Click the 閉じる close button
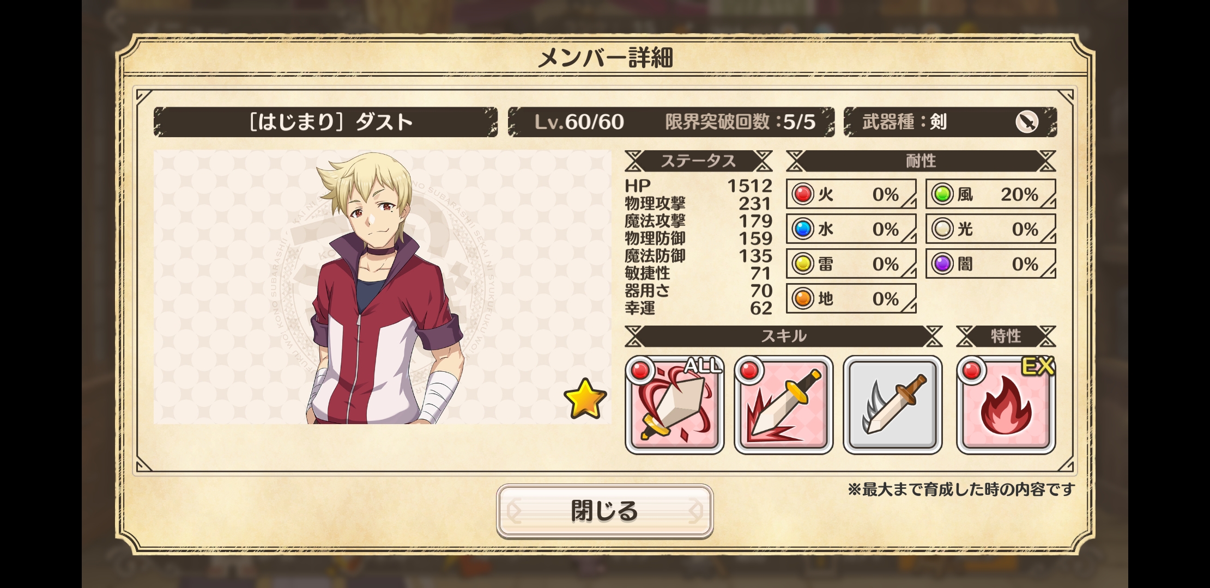The image size is (1210, 588). click(x=604, y=511)
